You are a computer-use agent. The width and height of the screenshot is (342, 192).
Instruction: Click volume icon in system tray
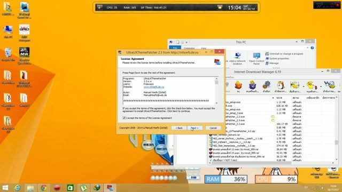tap(322, 188)
